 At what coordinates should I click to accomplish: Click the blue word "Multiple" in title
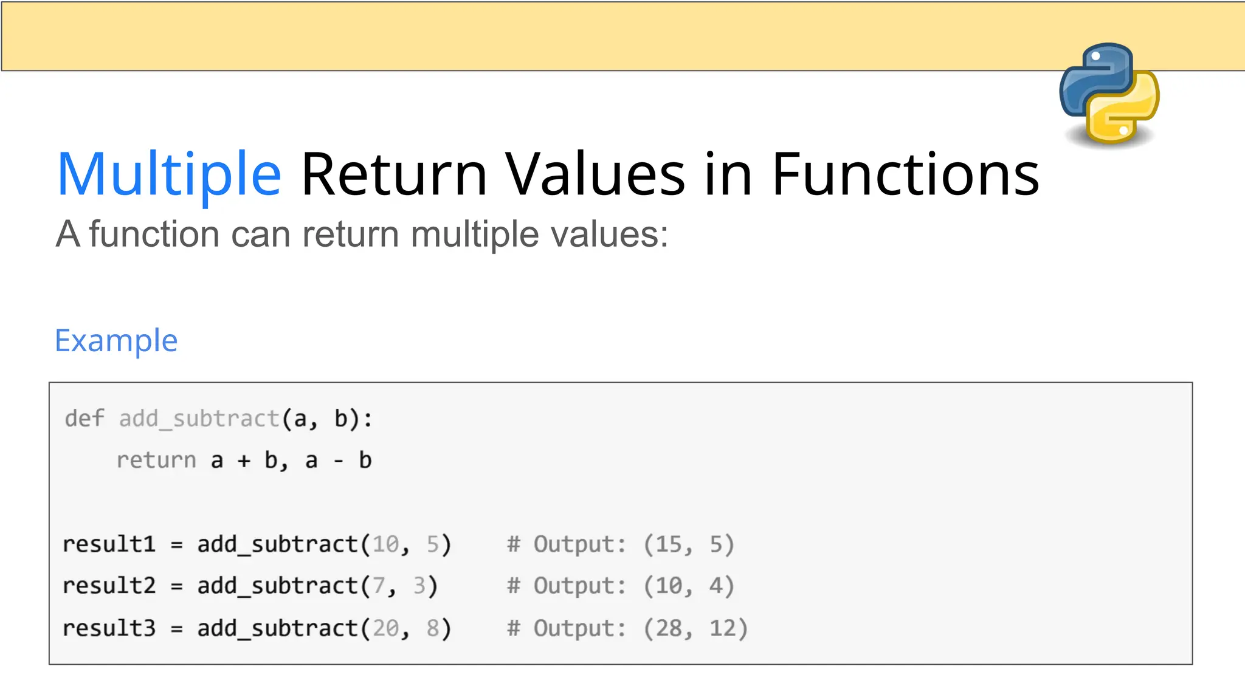point(169,175)
